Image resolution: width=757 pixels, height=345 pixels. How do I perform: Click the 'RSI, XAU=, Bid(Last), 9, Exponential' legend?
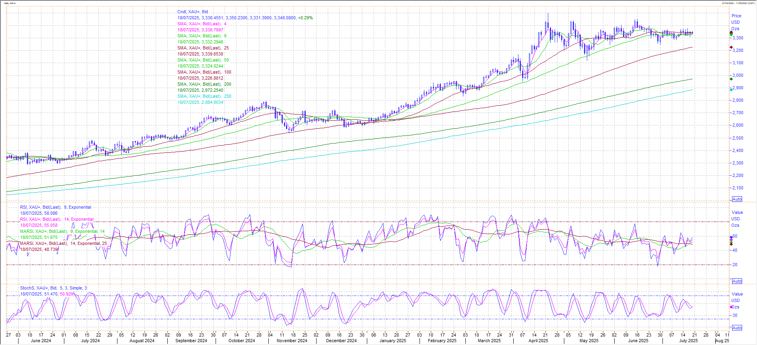tap(56, 207)
